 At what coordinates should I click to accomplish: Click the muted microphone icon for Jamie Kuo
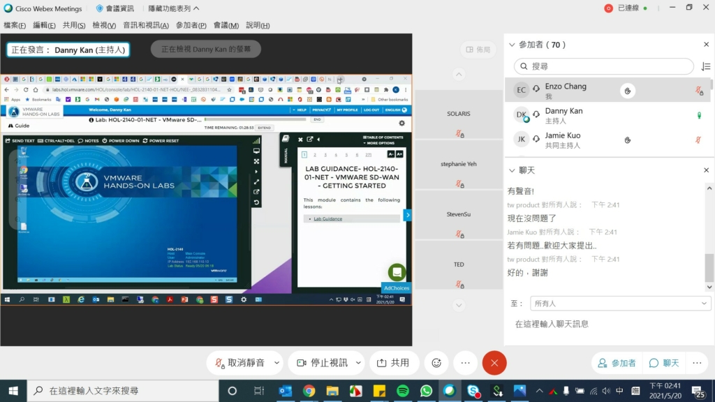click(698, 140)
